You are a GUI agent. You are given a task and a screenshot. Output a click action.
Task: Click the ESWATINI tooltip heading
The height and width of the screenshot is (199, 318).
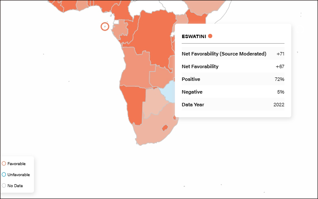pos(194,36)
